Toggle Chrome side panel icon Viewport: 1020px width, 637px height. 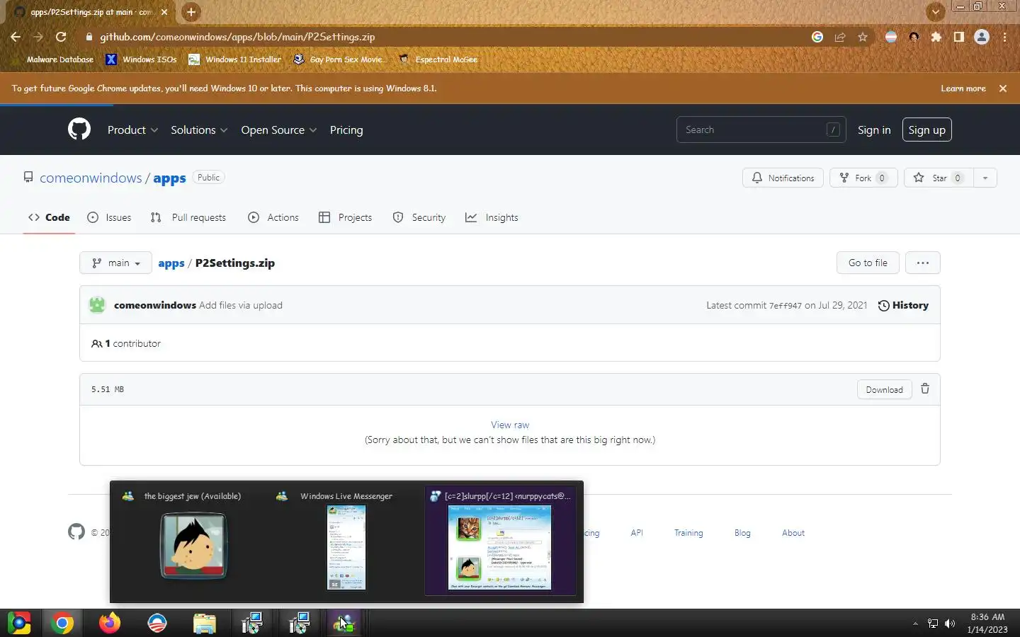[959, 37]
